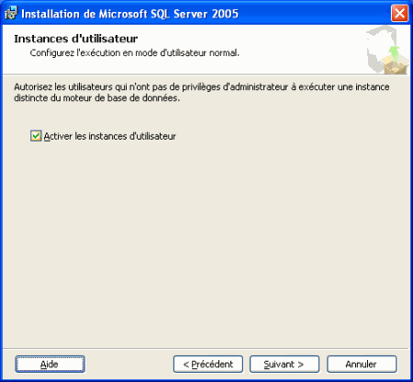Click the installer icon in the title bar
413x382 pixels.
click(x=11, y=14)
